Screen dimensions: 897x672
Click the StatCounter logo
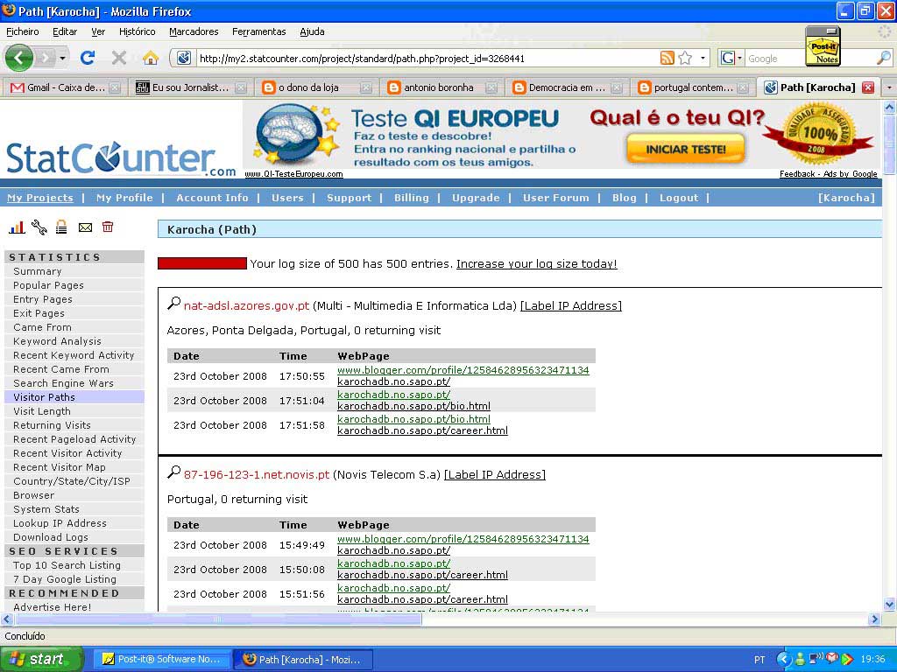point(121,158)
